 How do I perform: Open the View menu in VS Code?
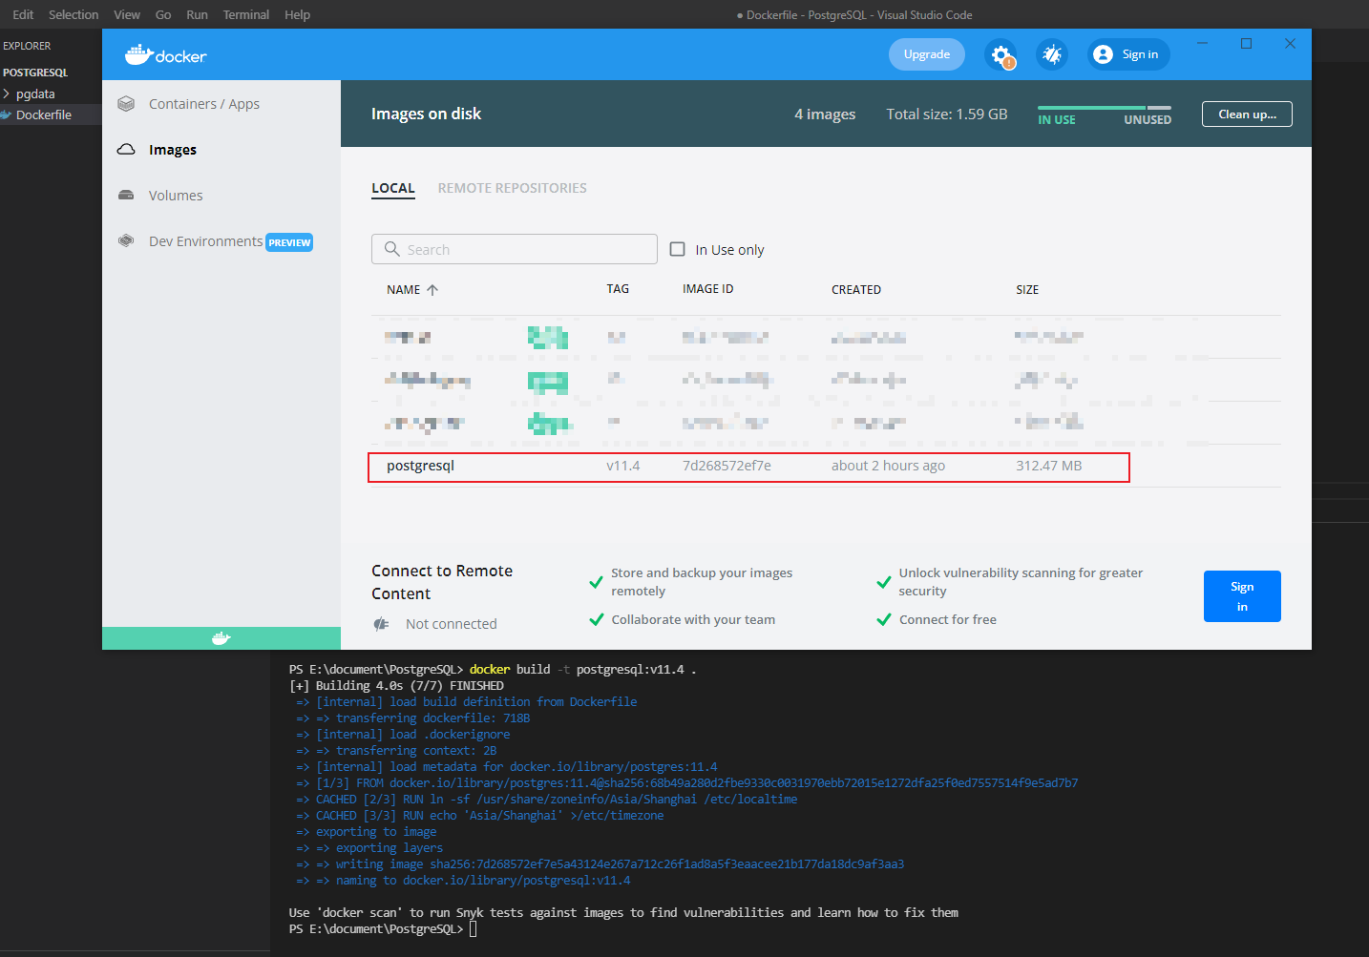(x=127, y=14)
